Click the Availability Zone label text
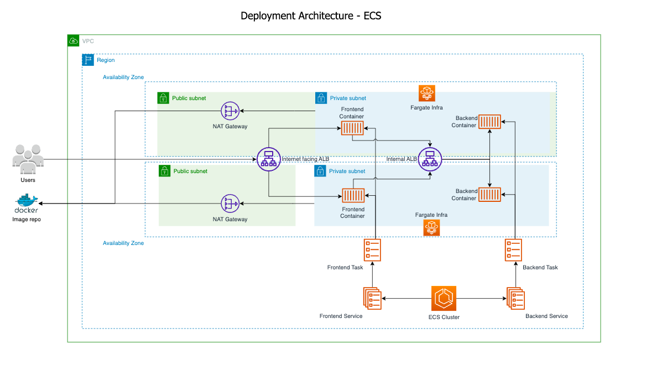Screen dimensions: 646x365 click(x=123, y=77)
